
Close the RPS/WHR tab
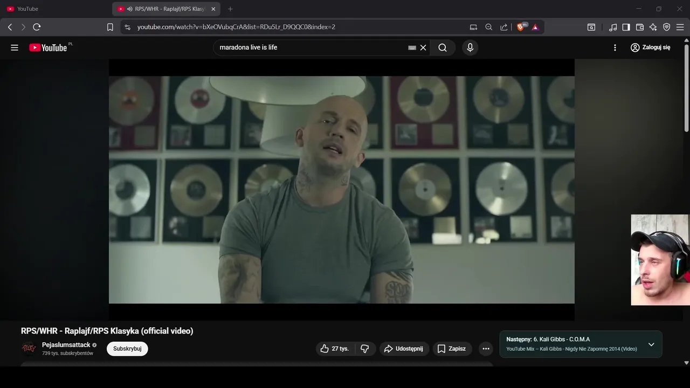(x=213, y=9)
